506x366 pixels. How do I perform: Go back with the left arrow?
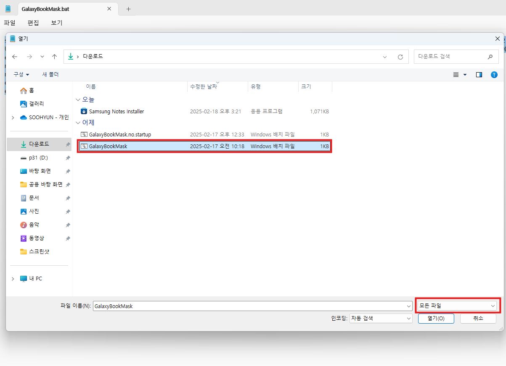click(x=15, y=57)
